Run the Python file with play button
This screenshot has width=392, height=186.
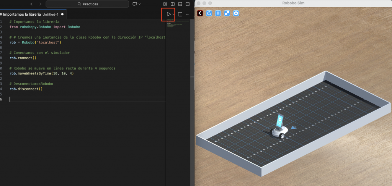coord(168,14)
